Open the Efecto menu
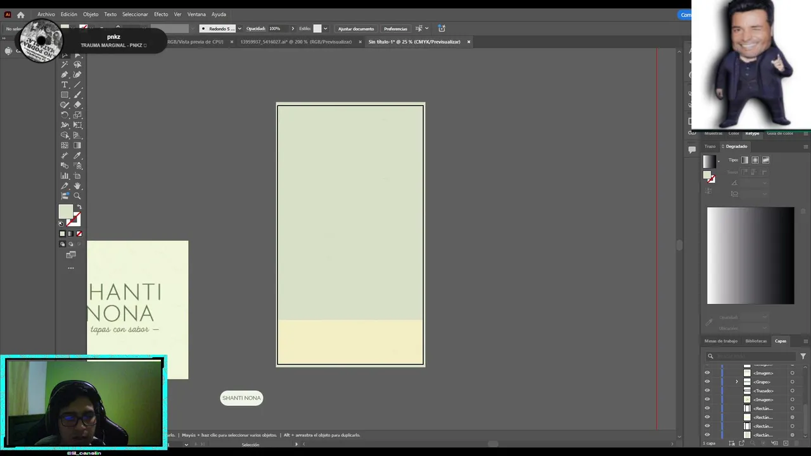811x456 pixels. tap(161, 14)
